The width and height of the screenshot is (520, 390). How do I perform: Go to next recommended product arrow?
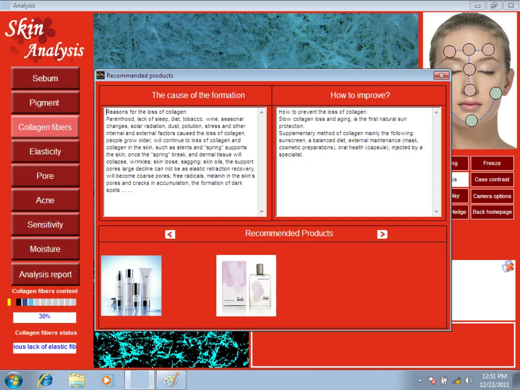(x=382, y=235)
